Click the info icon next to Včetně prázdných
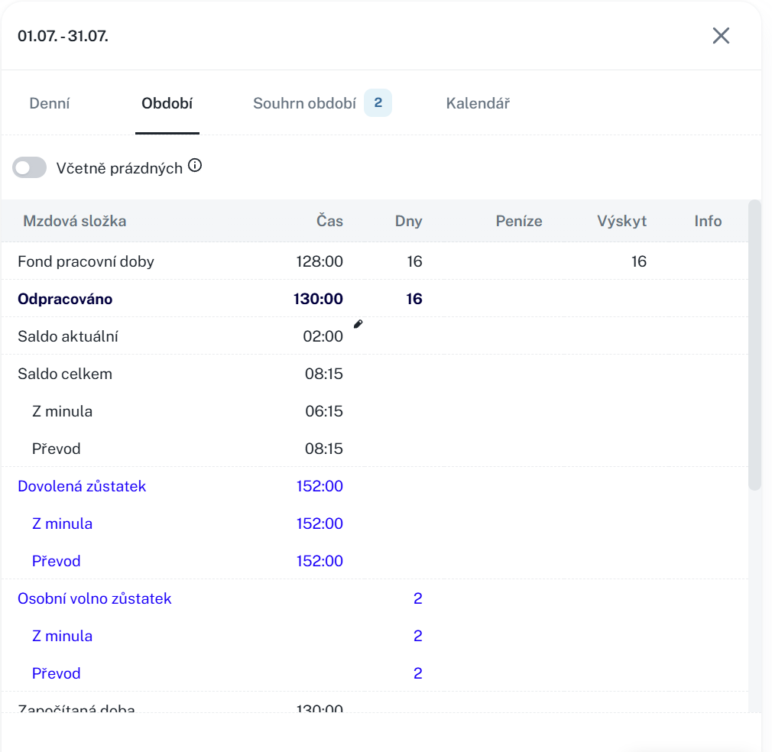The image size is (772, 752). [195, 166]
